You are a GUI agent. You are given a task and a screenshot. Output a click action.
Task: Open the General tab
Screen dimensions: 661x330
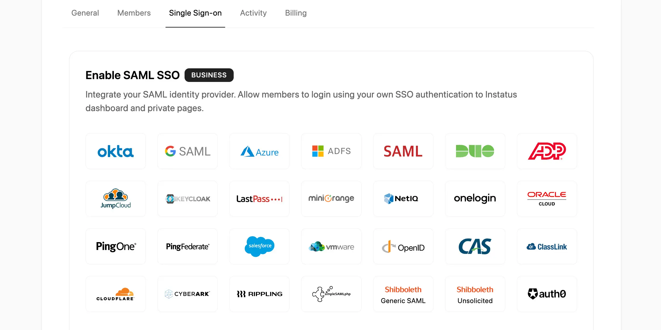(85, 13)
